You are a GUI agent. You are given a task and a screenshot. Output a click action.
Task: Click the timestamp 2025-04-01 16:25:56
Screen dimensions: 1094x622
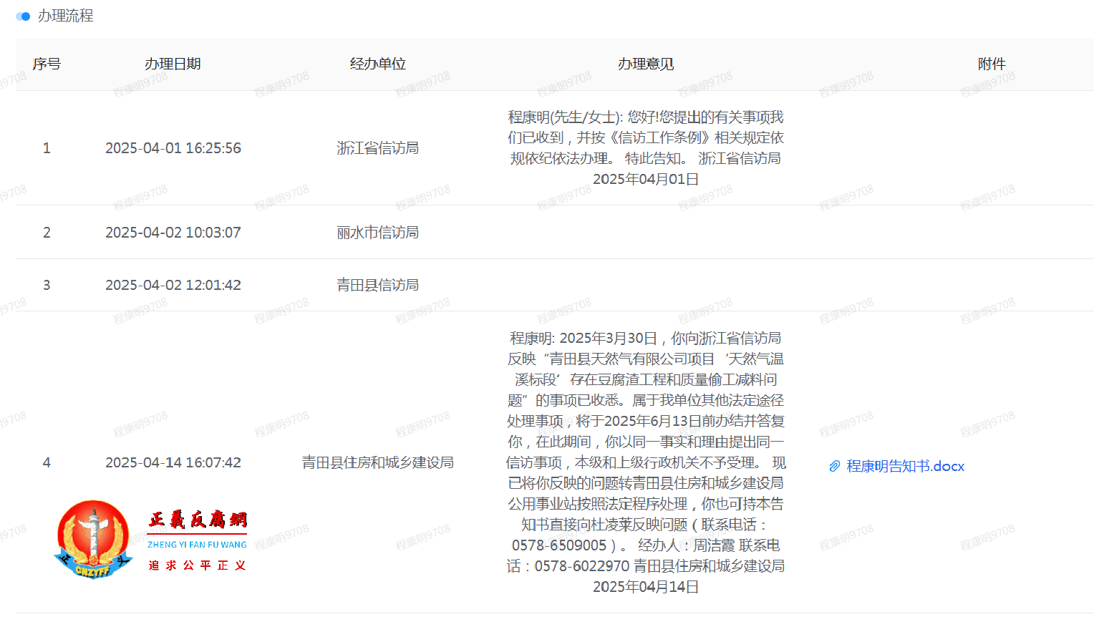tap(173, 148)
